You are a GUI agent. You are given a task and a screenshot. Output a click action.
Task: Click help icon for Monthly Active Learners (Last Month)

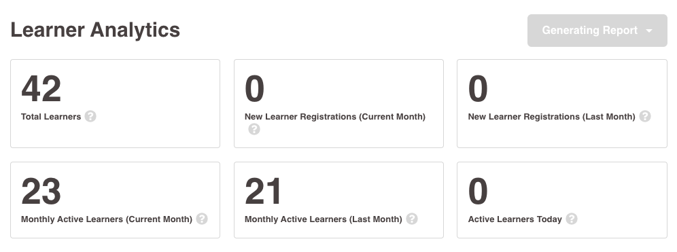click(x=412, y=219)
